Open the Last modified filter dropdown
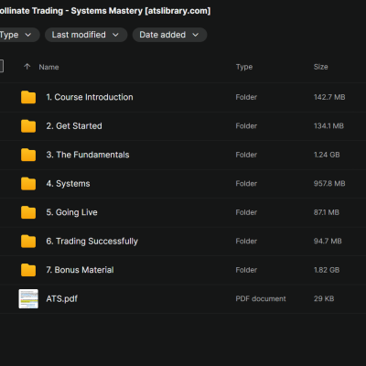 click(86, 35)
